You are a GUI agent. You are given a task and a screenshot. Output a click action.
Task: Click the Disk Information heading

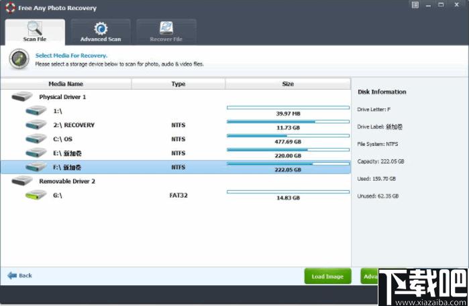[382, 92]
